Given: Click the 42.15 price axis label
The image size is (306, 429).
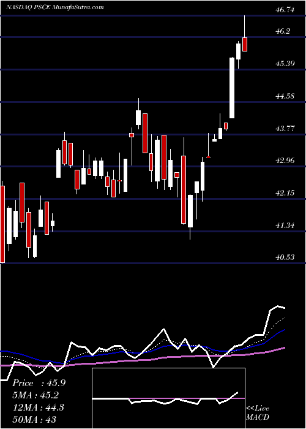Looking at the screenshot, I should pos(285,193).
